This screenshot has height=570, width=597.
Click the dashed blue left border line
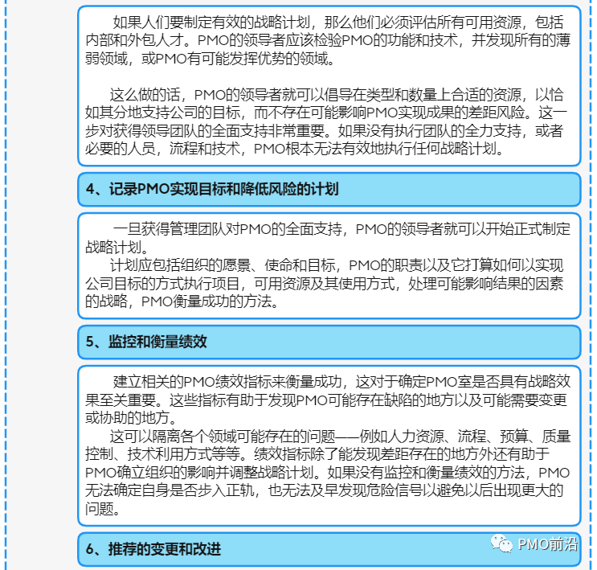pos(6,285)
